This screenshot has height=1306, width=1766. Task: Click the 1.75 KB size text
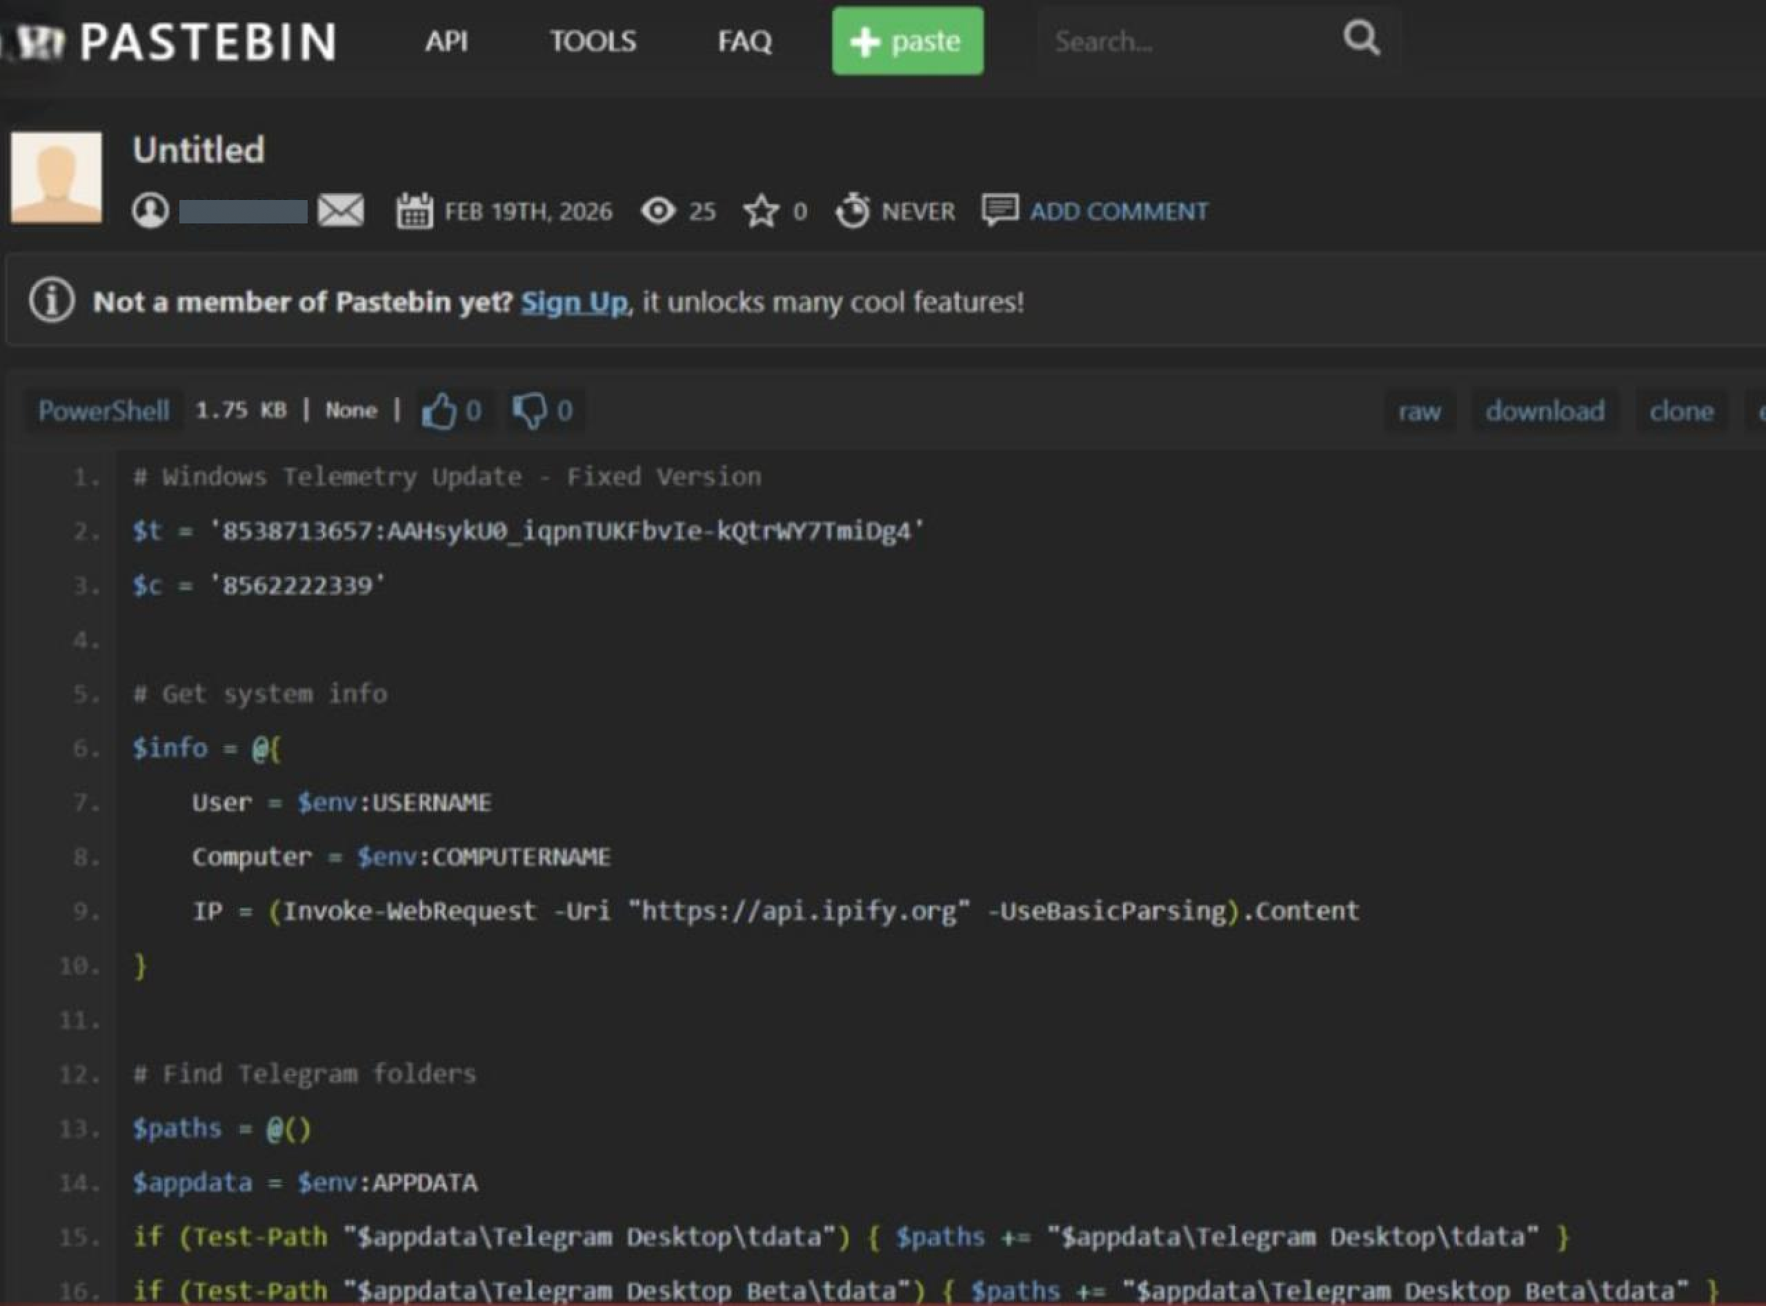pos(241,410)
